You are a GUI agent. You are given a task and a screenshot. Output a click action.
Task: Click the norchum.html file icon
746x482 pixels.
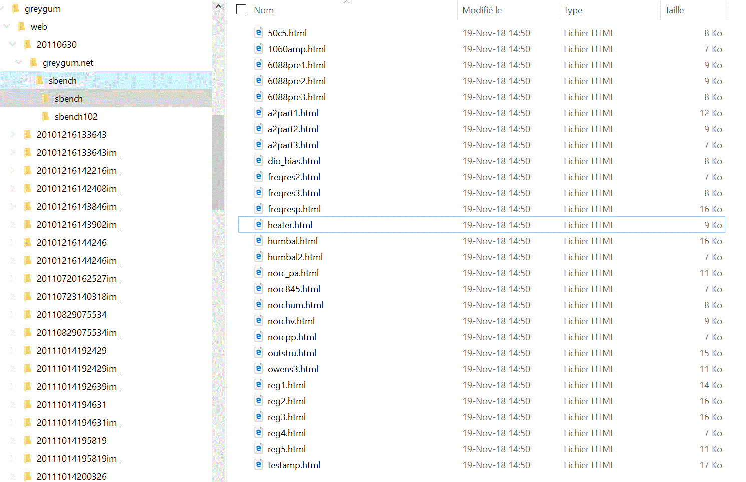[x=258, y=305]
